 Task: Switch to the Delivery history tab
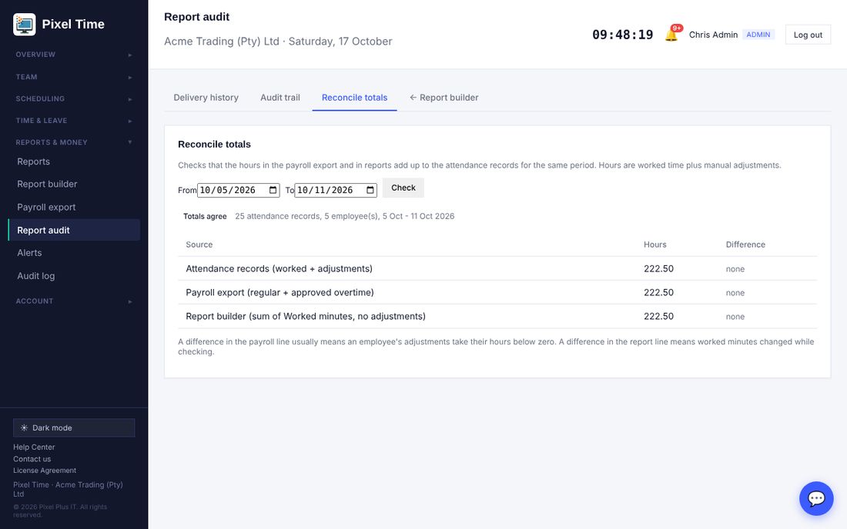click(206, 98)
